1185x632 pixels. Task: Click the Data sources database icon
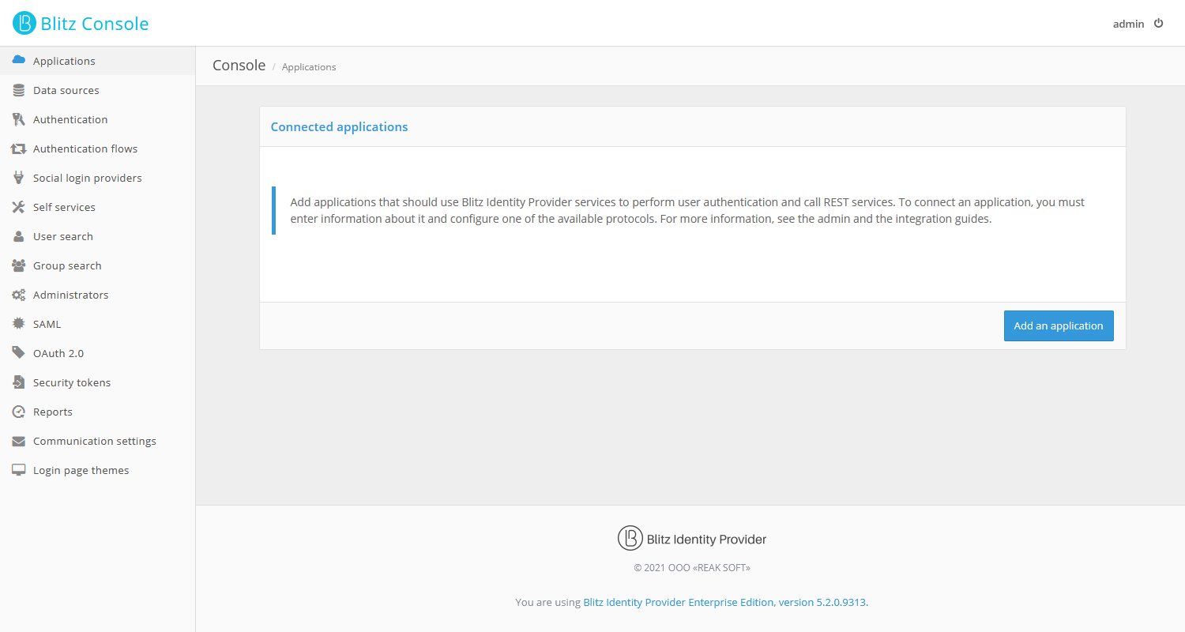tap(19, 90)
